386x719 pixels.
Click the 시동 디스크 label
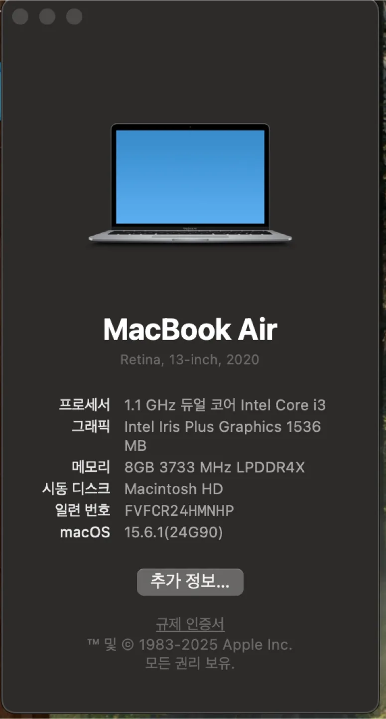[x=76, y=488]
